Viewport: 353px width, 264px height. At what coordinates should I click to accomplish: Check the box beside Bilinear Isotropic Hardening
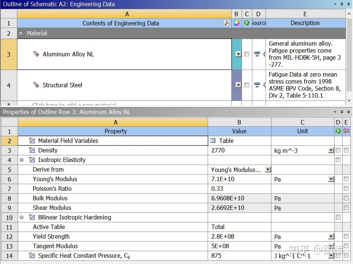pos(338,217)
